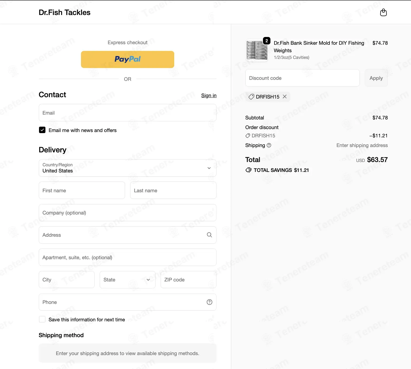Click the phone field help icon
The image size is (411, 369).
pyautogui.click(x=209, y=302)
